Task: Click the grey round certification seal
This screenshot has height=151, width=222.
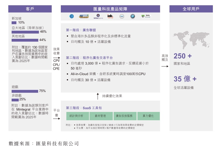Action: coord(122,16)
